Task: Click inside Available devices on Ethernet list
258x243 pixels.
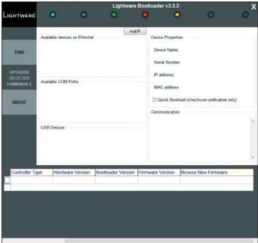Action: pos(93,58)
